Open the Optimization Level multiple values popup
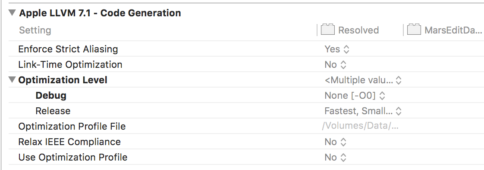This screenshot has height=170, width=484. click(x=363, y=80)
